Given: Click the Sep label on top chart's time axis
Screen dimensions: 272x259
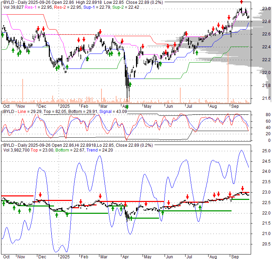Looking at the screenshot, I should [x=235, y=106].
